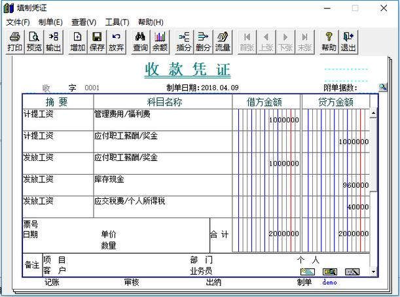Go to next voucher with 下张
This screenshot has height=297, width=400.
coord(285,42)
